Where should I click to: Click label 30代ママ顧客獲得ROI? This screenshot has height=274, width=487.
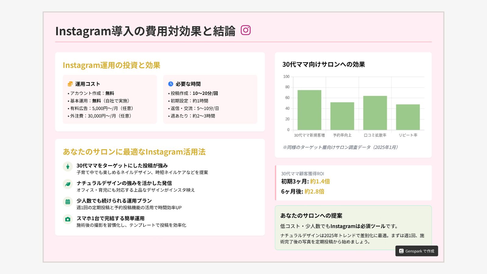[303, 174]
